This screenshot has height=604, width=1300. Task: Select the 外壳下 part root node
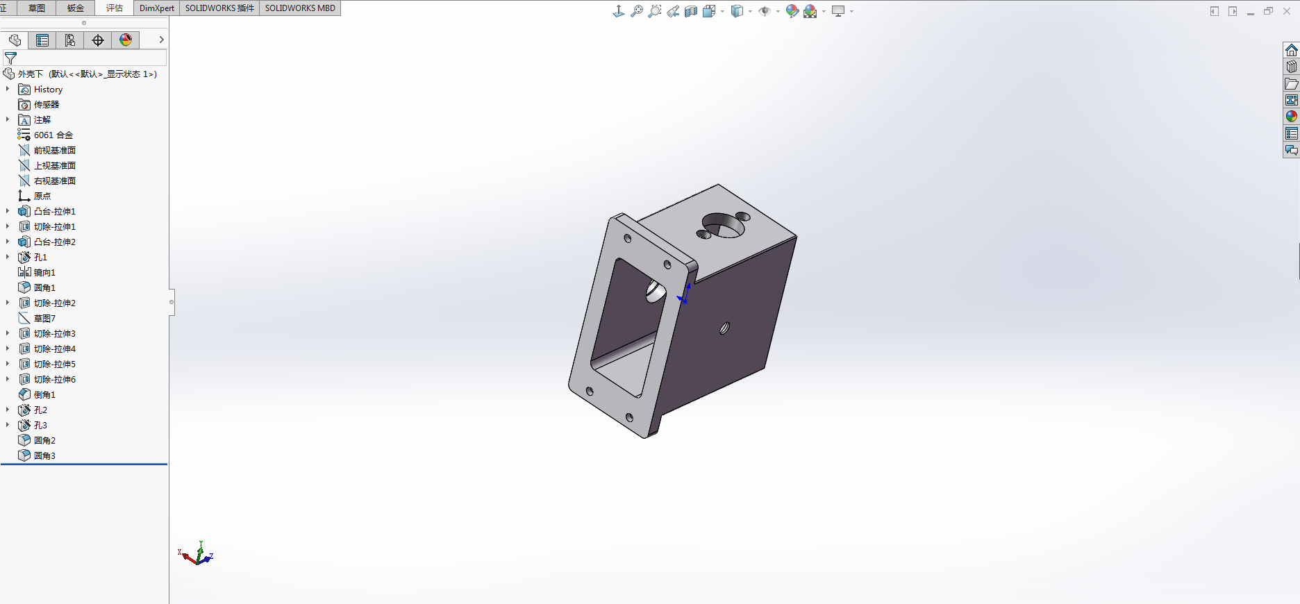click(81, 74)
